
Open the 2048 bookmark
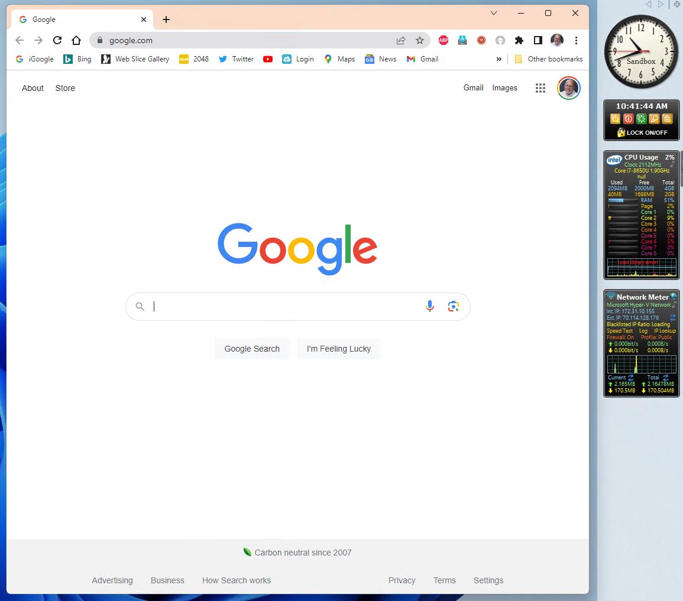coord(194,59)
